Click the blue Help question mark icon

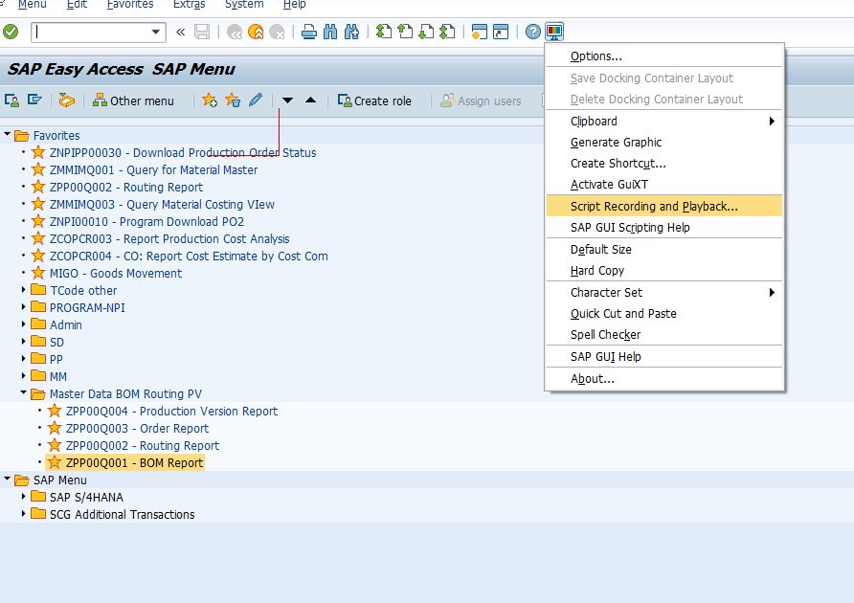coord(533,33)
